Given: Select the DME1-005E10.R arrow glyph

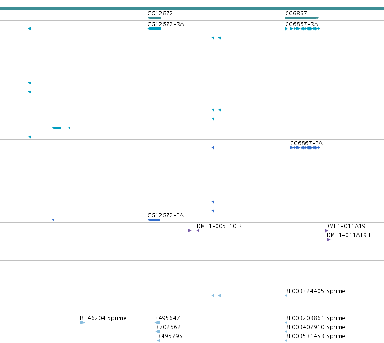Looking at the screenshot, I should click(198, 231).
